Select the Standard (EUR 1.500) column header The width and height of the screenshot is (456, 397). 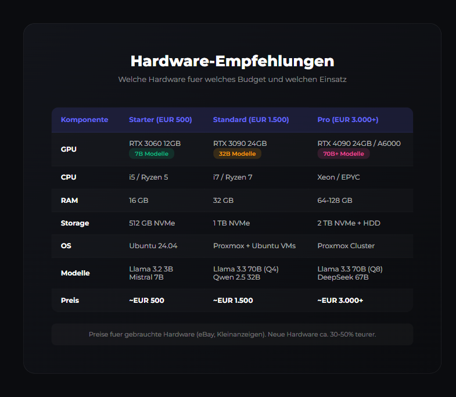pos(251,120)
